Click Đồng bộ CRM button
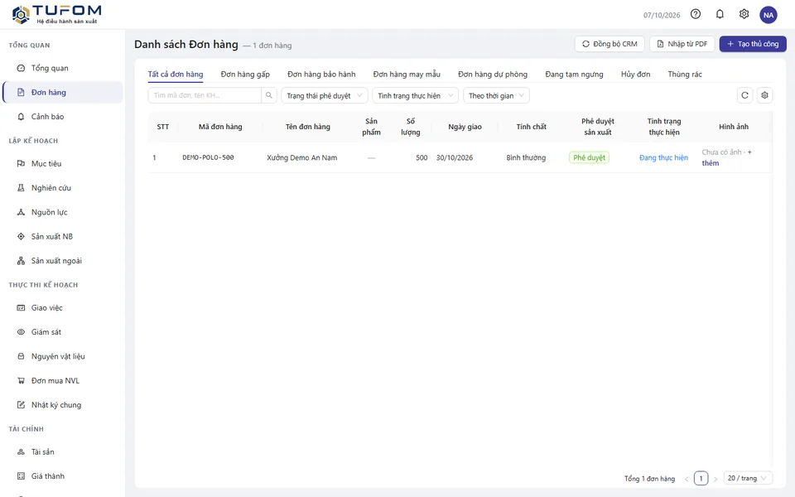795x497 pixels. coord(609,44)
